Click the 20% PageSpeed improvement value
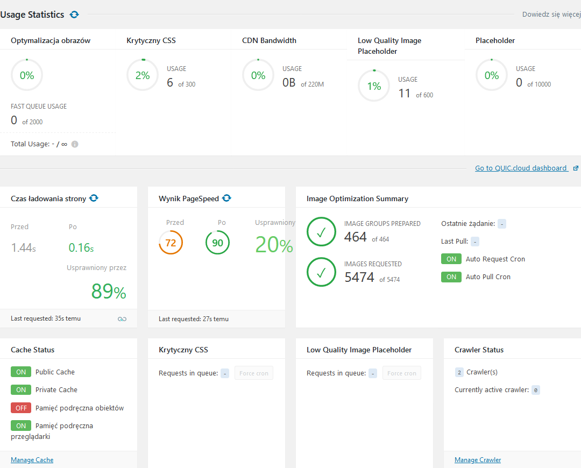Screen dimensions: 581x468 tap(274, 245)
